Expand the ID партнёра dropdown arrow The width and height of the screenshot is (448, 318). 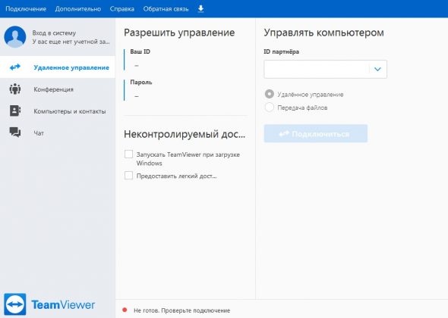377,69
